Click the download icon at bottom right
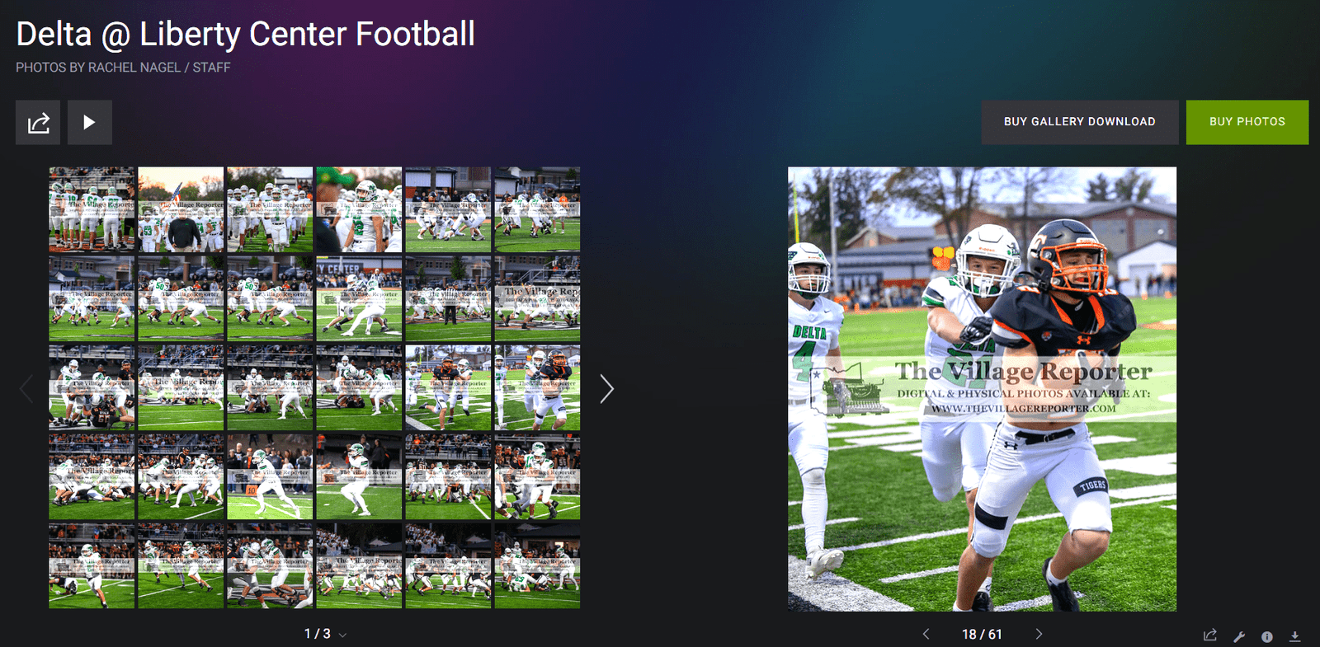The height and width of the screenshot is (647, 1320). click(1295, 635)
